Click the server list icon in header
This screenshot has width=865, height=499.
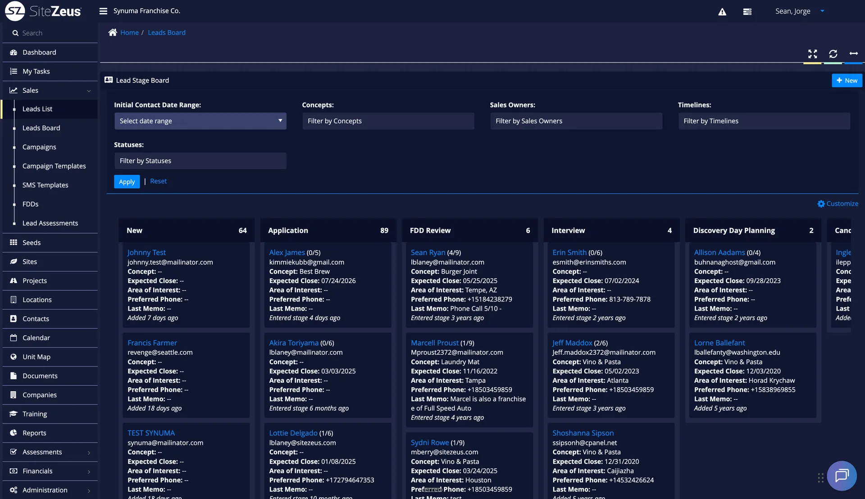(x=747, y=12)
